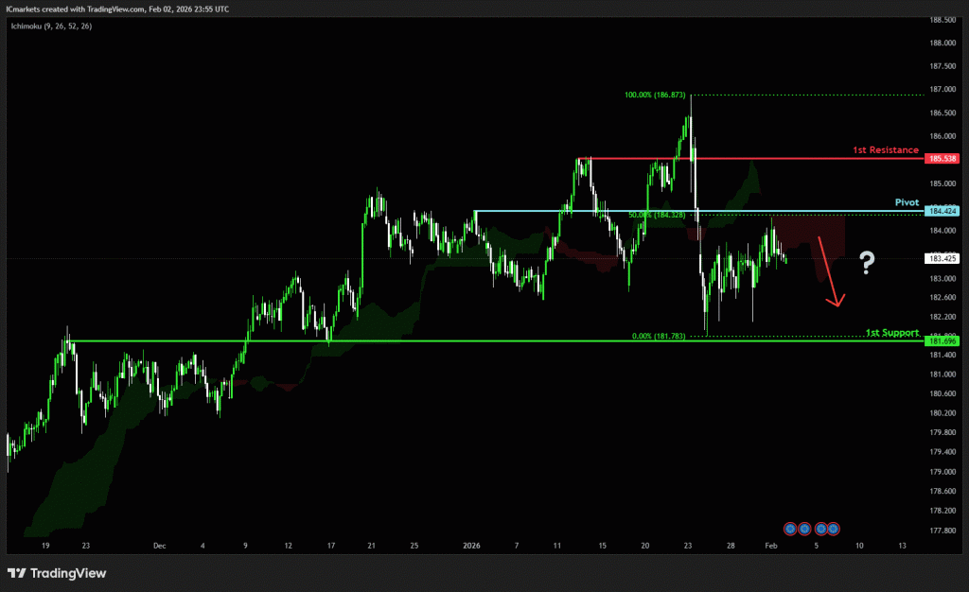Click the current price 183.425 tag

pos(943,258)
